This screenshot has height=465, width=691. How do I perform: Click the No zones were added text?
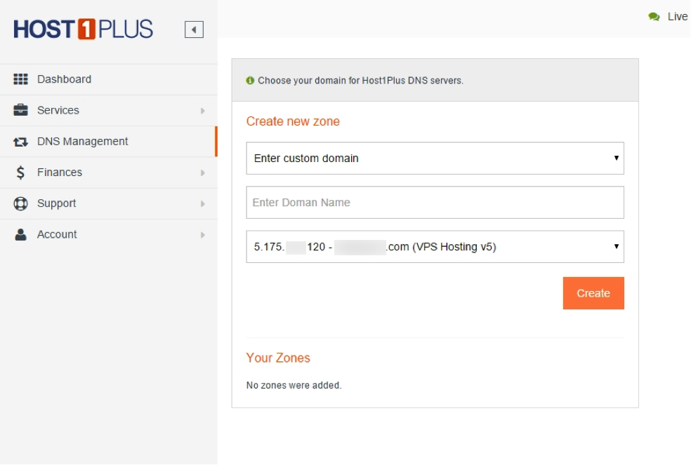[294, 385]
